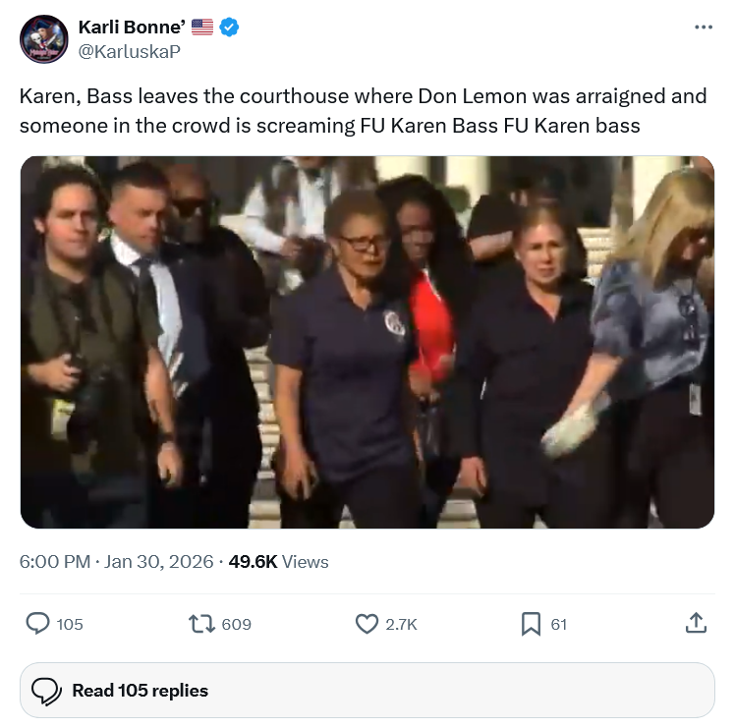734x728 pixels.
Task: Like the tweet with the heart icon
Action: point(367,624)
